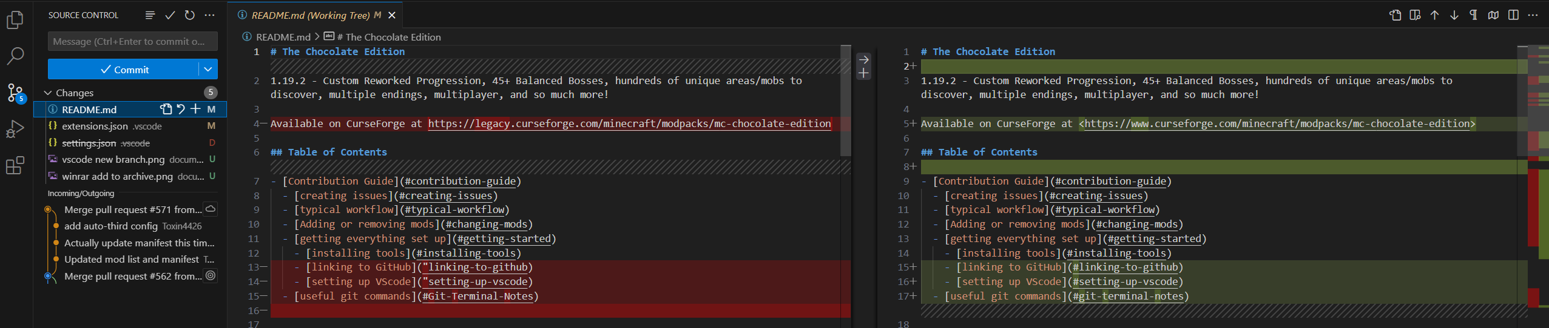Select commit Actually update manifest this time
This screenshot has height=328, width=1549.
click(x=140, y=243)
